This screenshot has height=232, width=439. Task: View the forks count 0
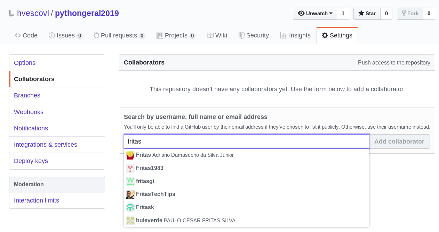429,14
